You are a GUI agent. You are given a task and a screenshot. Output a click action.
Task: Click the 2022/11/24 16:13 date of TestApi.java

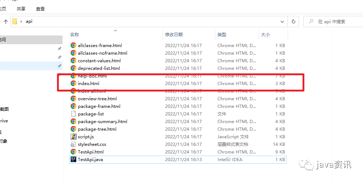point(183,159)
